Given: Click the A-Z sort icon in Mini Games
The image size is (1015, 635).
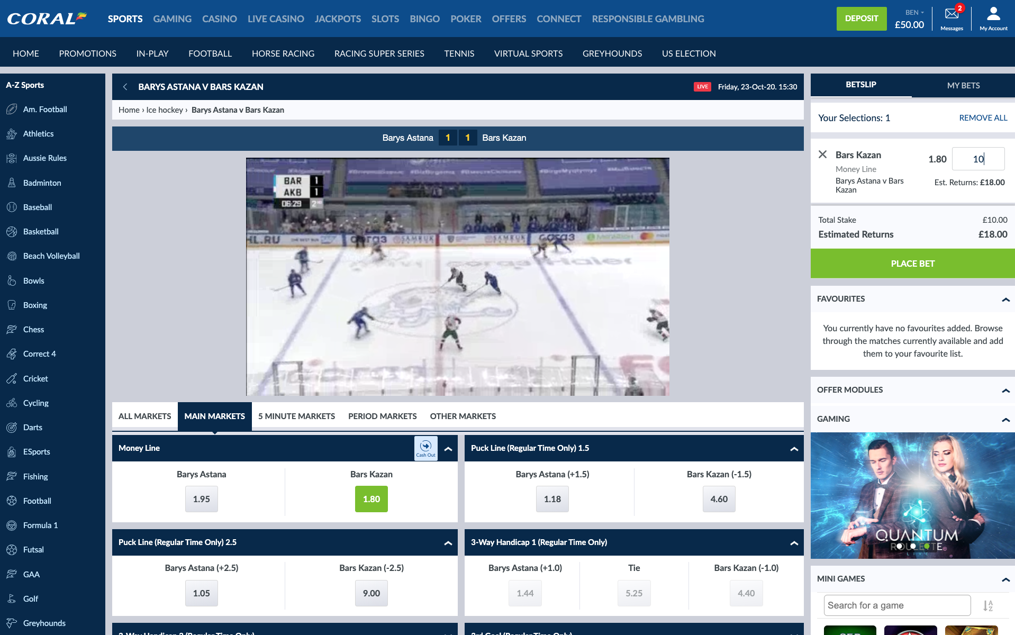Looking at the screenshot, I should pos(988,605).
